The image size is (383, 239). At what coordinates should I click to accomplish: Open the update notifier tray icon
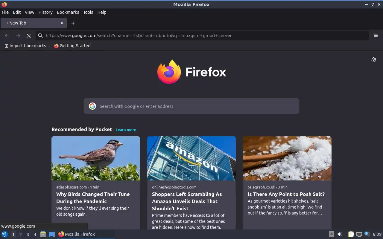click(x=367, y=234)
